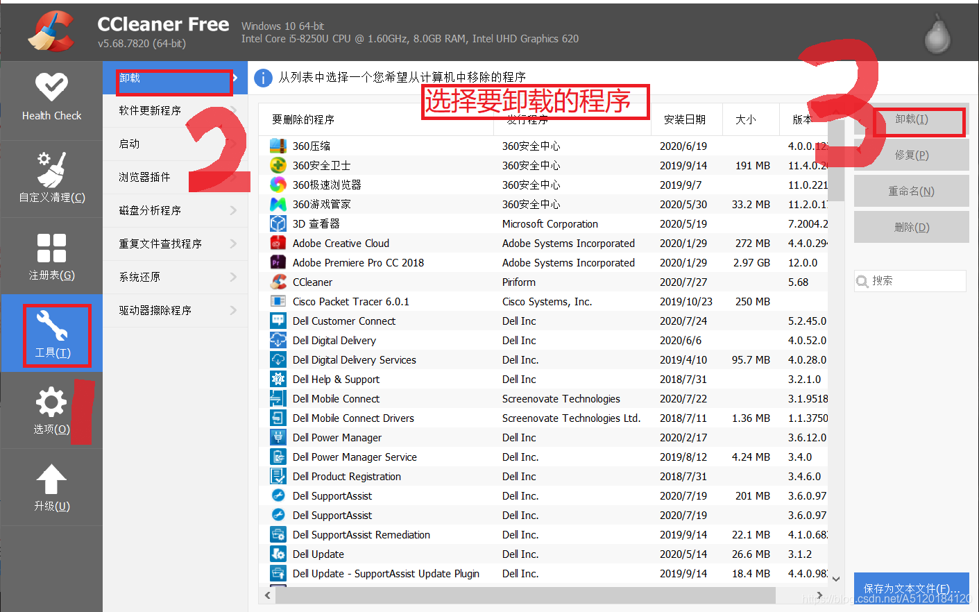Screen dimensions: 979x612
Task: Open the 软件更新程序 menu item
Action: point(175,110)
